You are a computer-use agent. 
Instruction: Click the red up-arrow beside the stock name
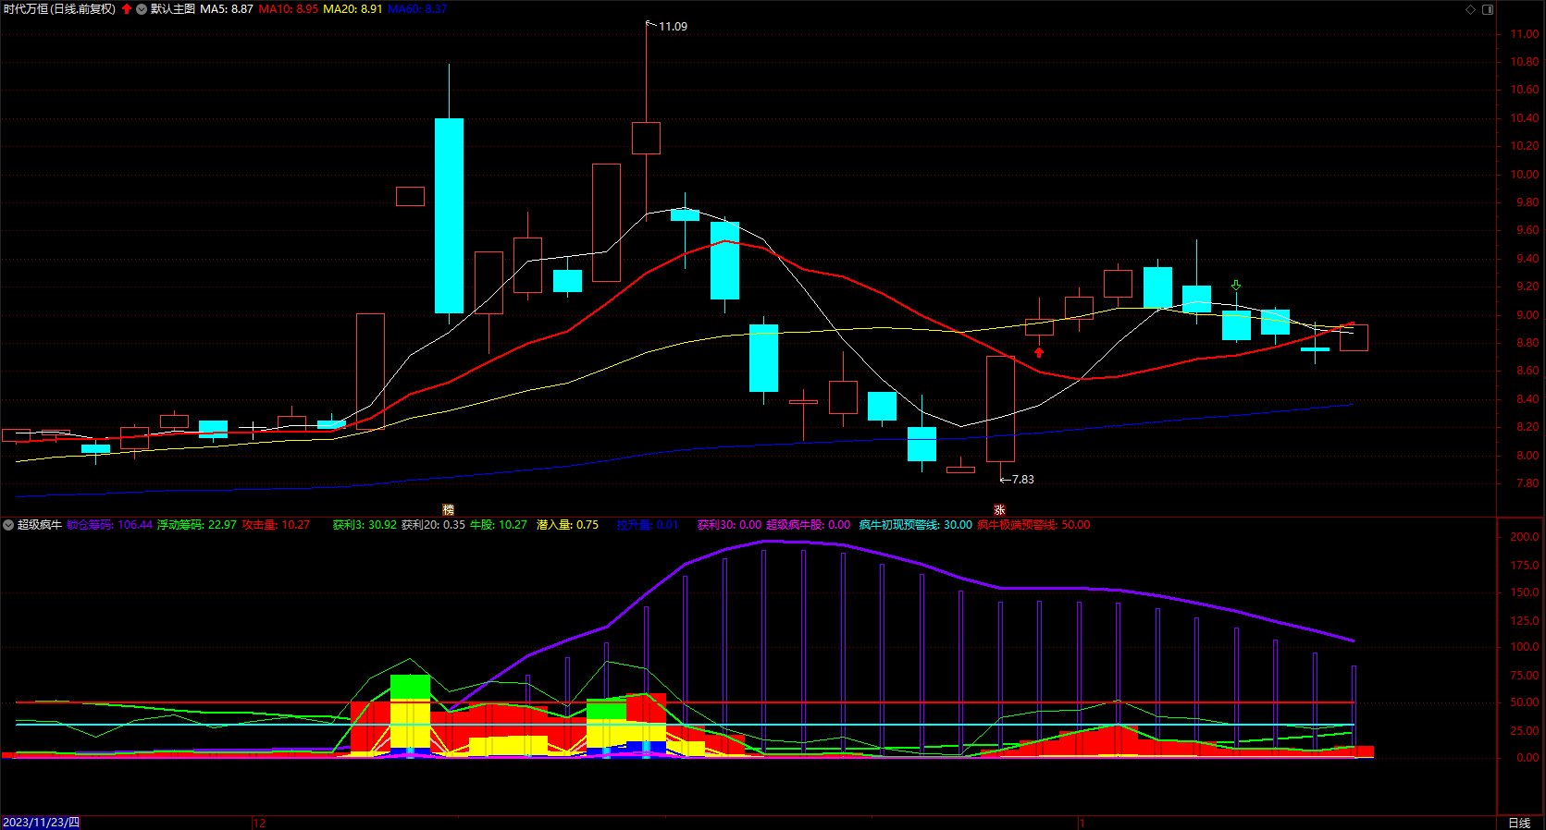(126, 9)
